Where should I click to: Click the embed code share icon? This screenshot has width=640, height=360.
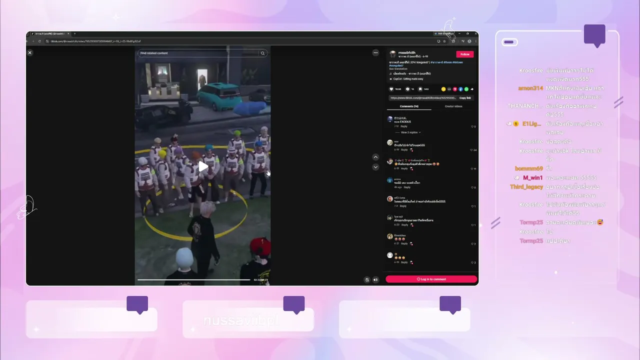tap(449, 89)
